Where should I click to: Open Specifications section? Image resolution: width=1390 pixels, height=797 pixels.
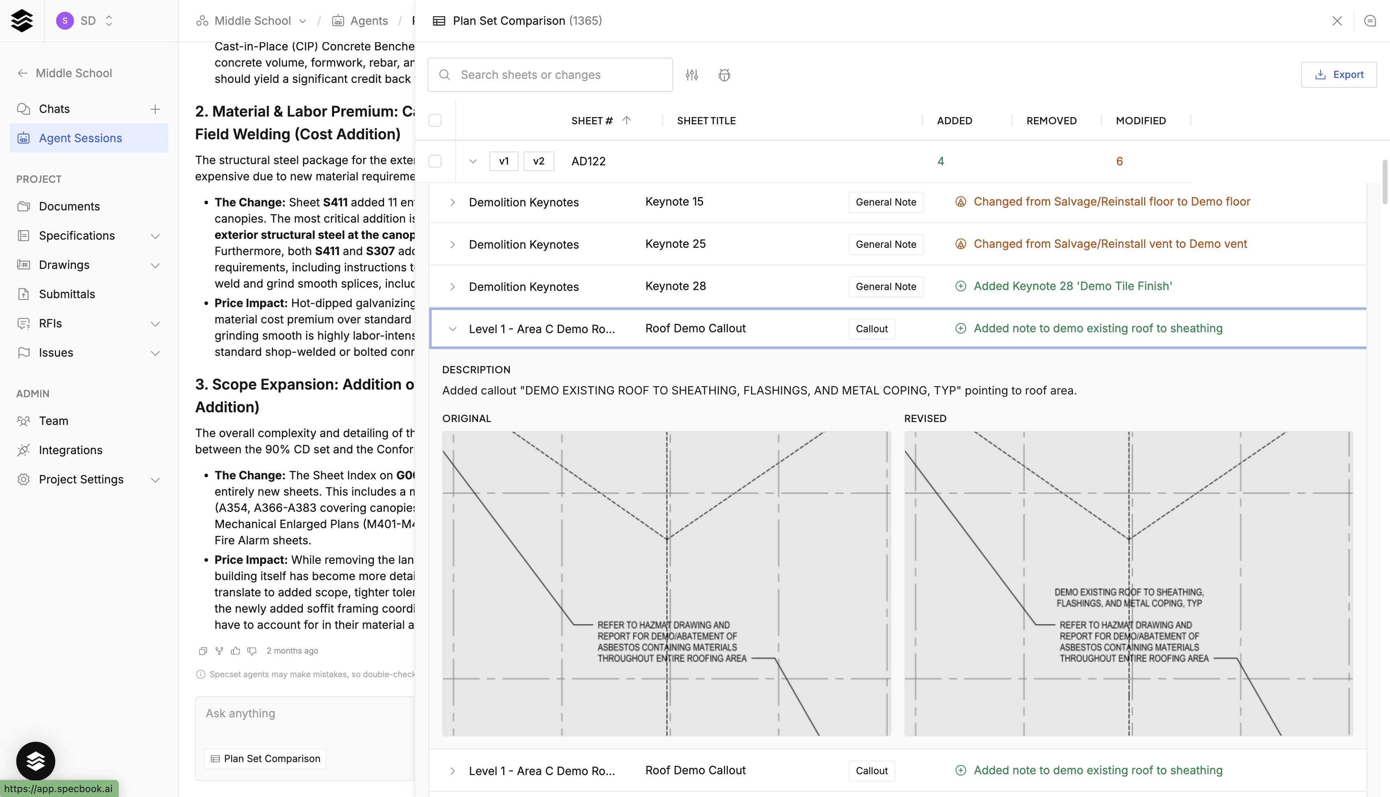click(77, 235)
